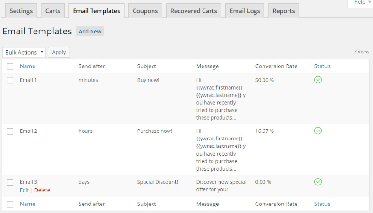373x213 pixels.
Task: Click the 'hours' send after value
Action: 85,131
